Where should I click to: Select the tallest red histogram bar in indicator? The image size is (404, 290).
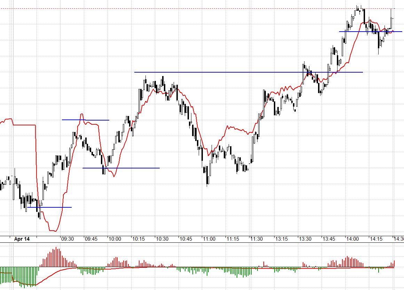point(56,257)
